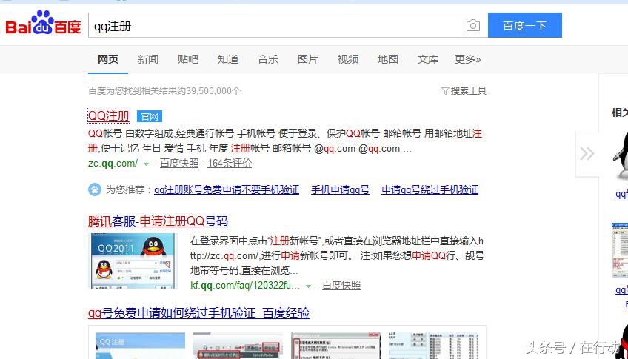Open the 音乐 tab
The width and height of the screenshot is (628, 359).
(x=268, y=59)
